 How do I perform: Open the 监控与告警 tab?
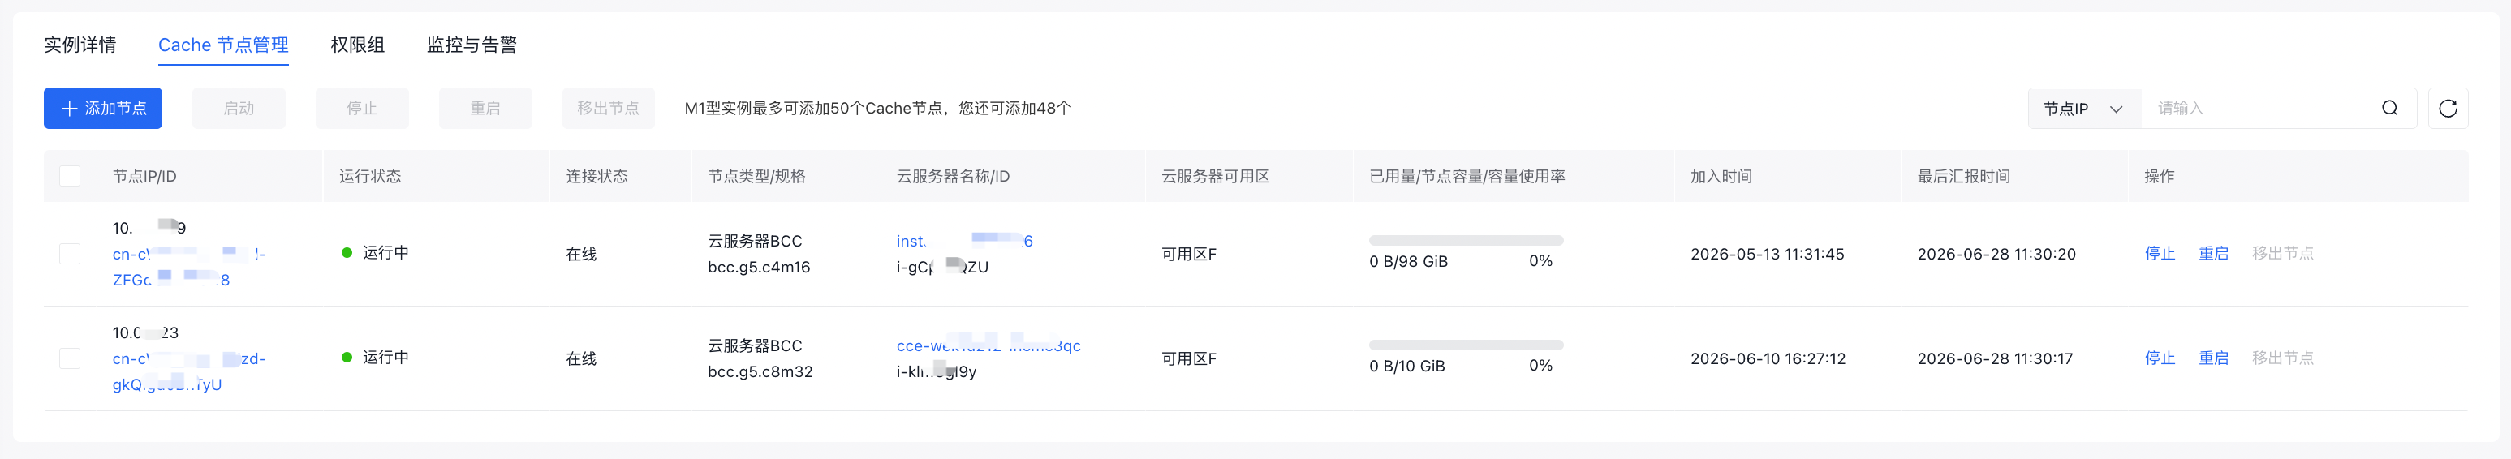click(x=472, y=45)
